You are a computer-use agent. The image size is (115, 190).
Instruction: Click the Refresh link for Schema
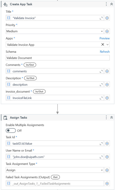[105, 52]
